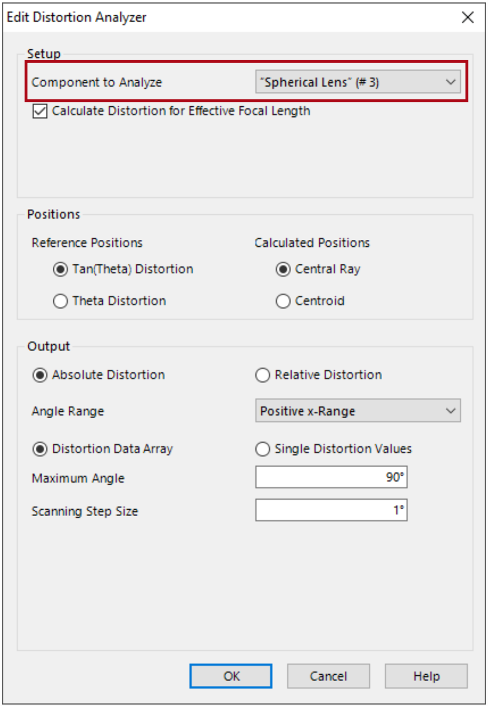Select Central Ray calculated position
The image size is (488, 706).
[283, 269]
